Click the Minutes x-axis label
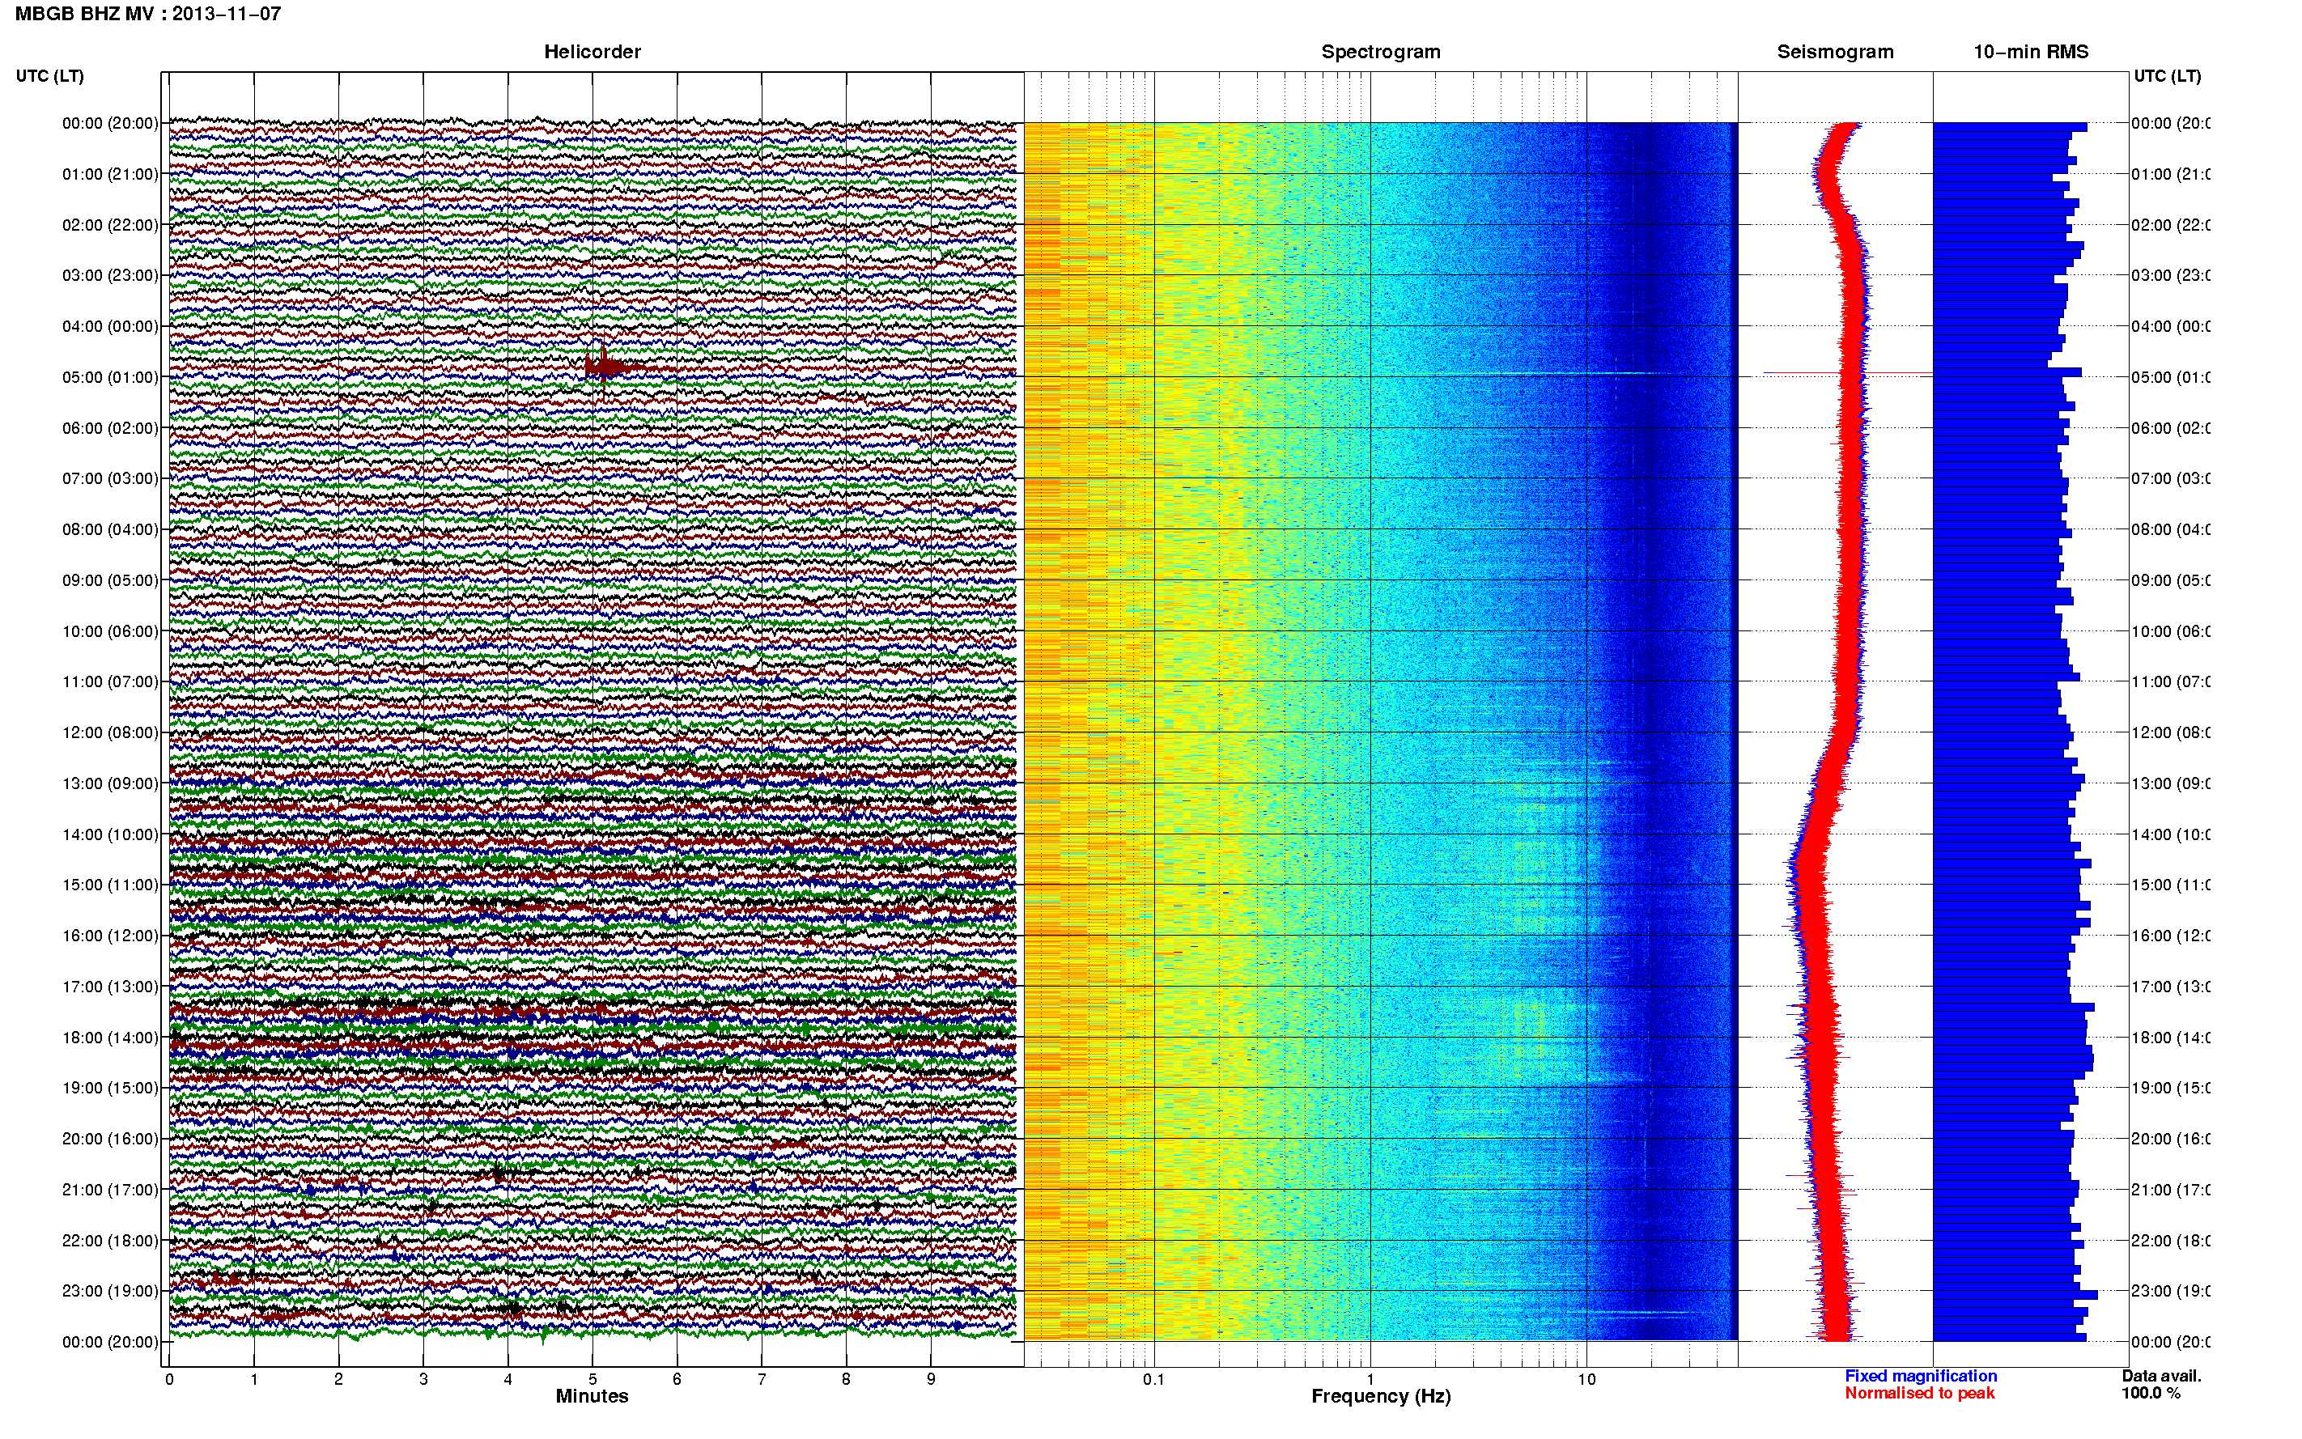The image size is (2302, 1439). click(592, 1396)
